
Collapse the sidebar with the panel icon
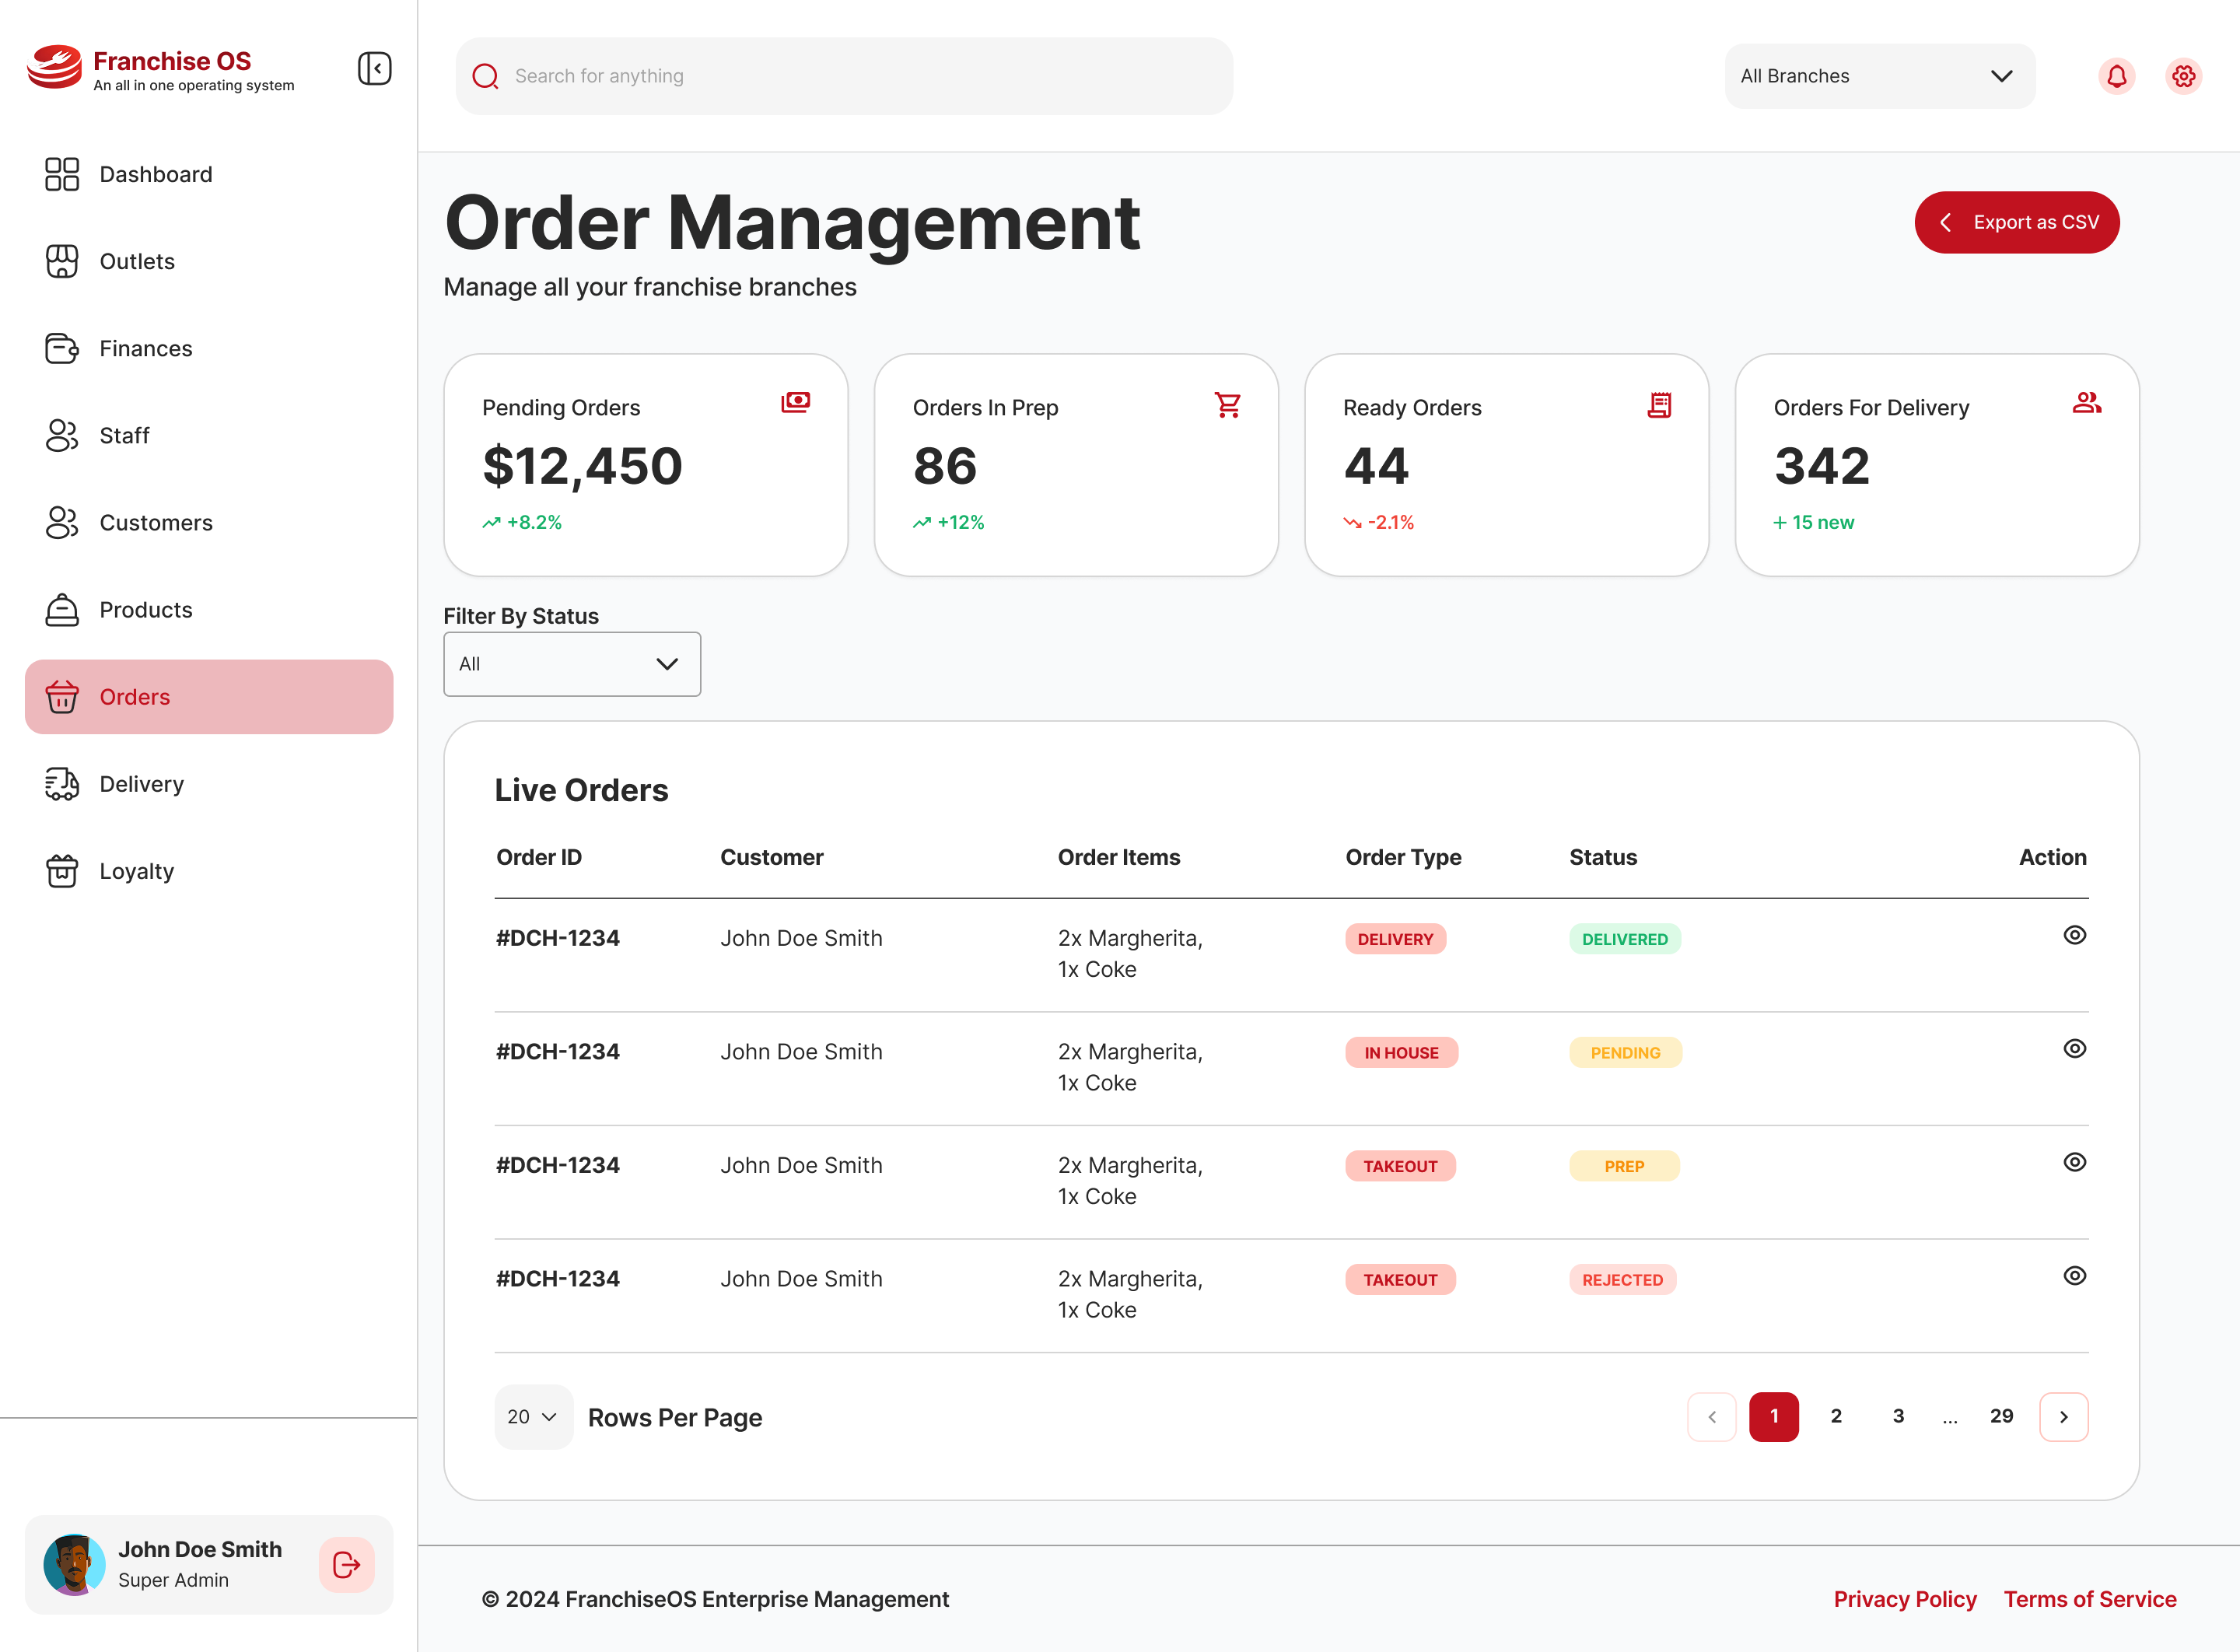click(x=375, y=69)
